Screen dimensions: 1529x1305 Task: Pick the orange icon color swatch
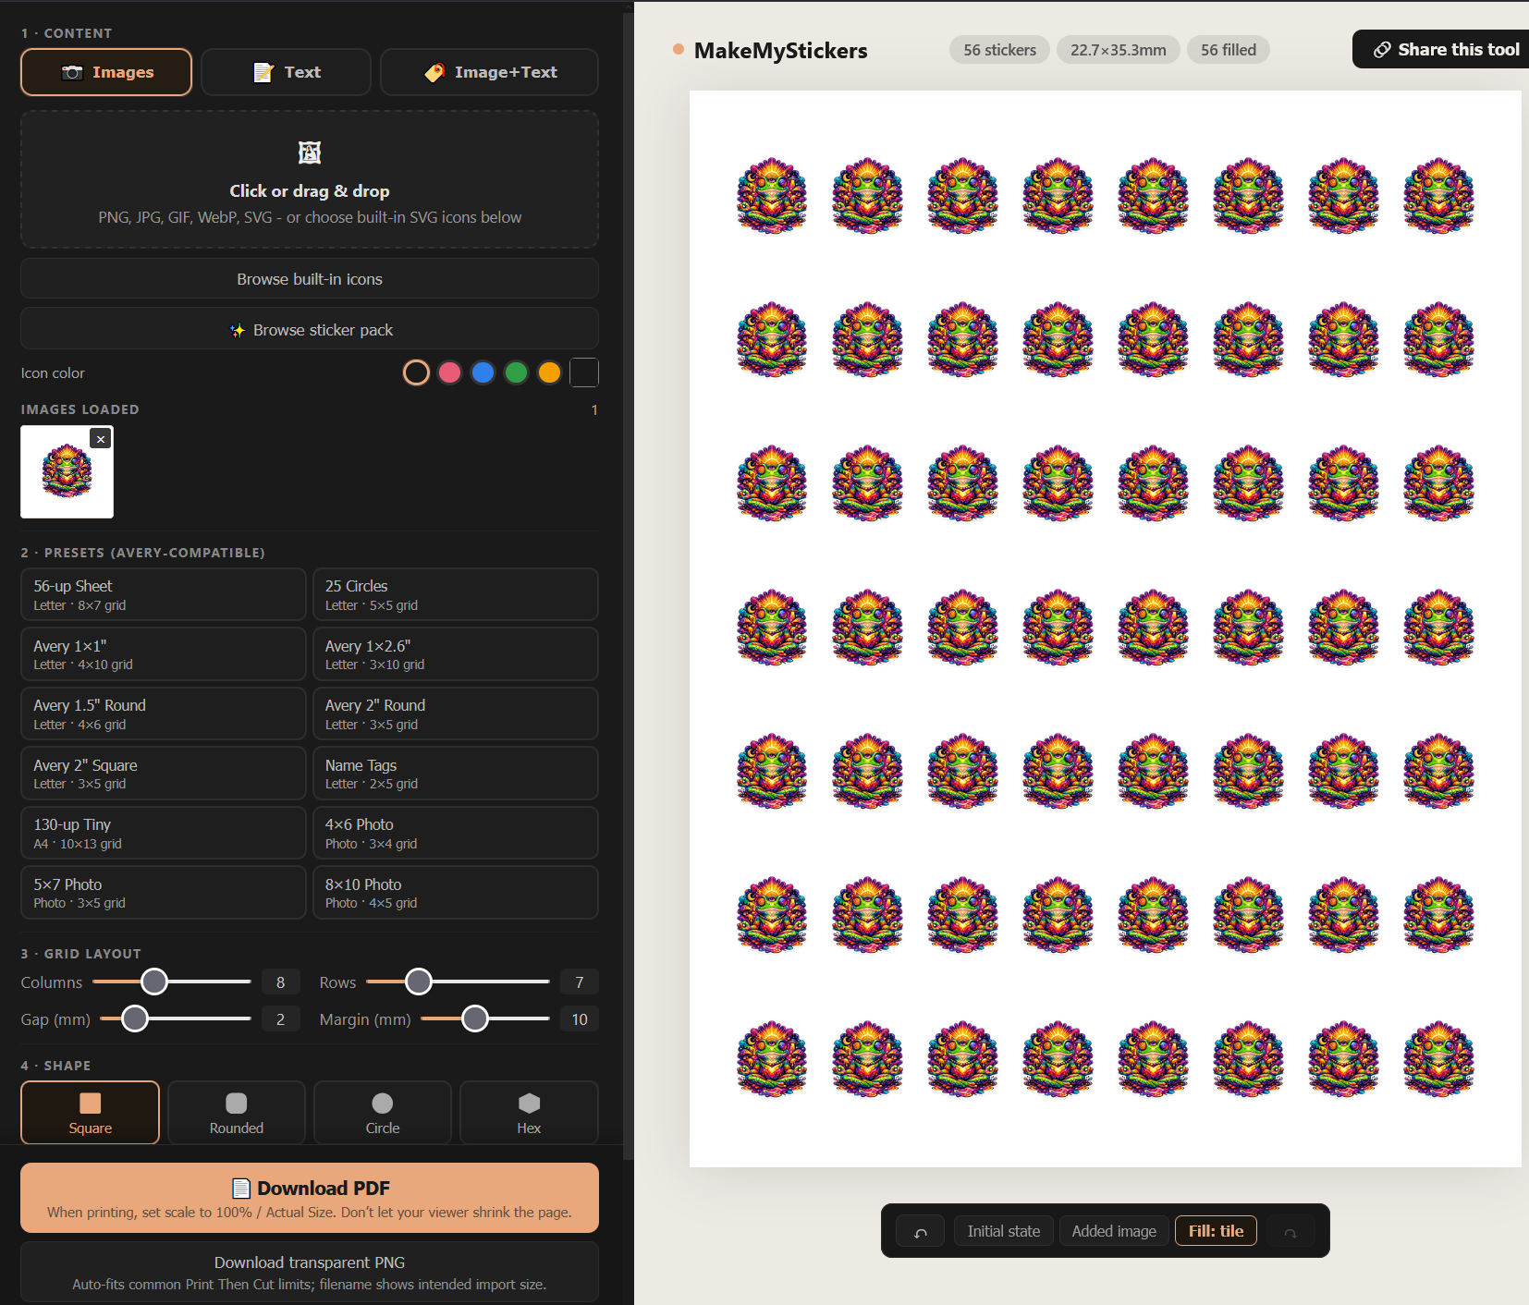pyautogui.click(x=549, y=372)
